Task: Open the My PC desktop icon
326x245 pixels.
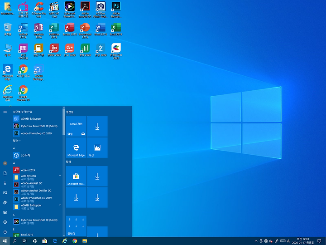Action: point(8,50)
